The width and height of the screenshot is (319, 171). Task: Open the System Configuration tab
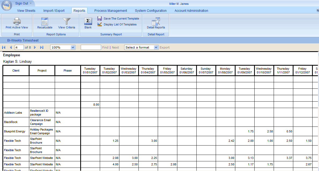[151, 11]
